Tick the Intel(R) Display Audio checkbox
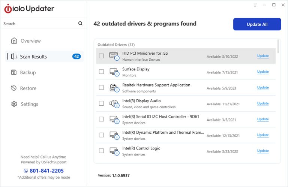The height and width of the screenshot is (187, 288). [101, 103]
